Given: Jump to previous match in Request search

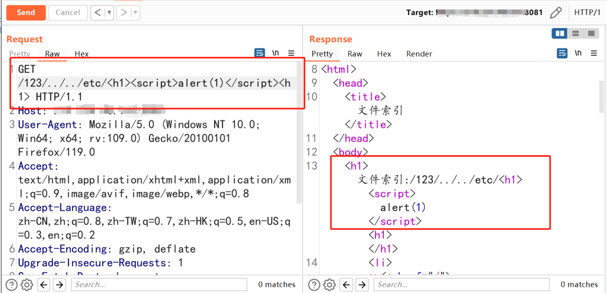Looking at the screenshot, I should click(44, 285).
